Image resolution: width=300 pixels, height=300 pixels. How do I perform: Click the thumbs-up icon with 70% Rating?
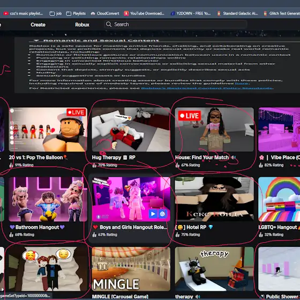[94, 165]
